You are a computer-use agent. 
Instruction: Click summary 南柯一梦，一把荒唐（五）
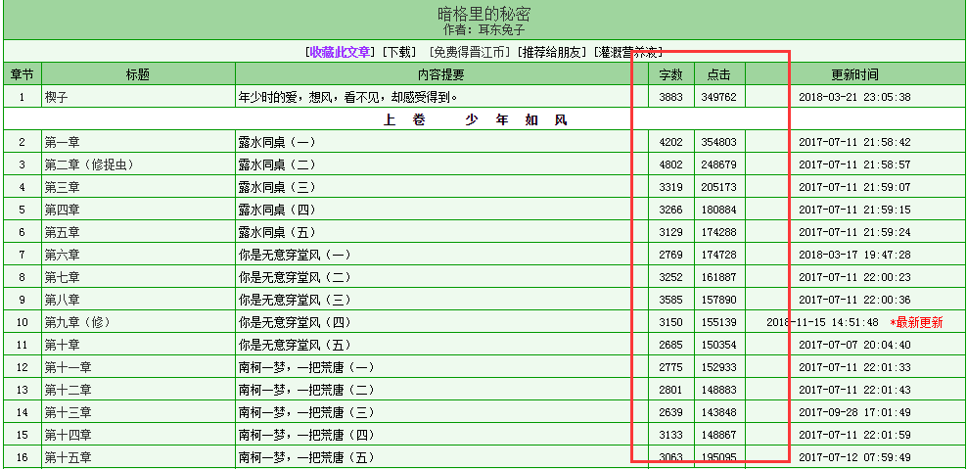306,458
